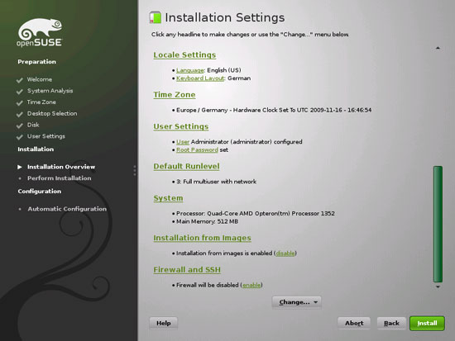Image resolution: width=455 pixels, height=341 pixels.
Task: Click the Disk step checkmark icon
Action: click(20, 126)
